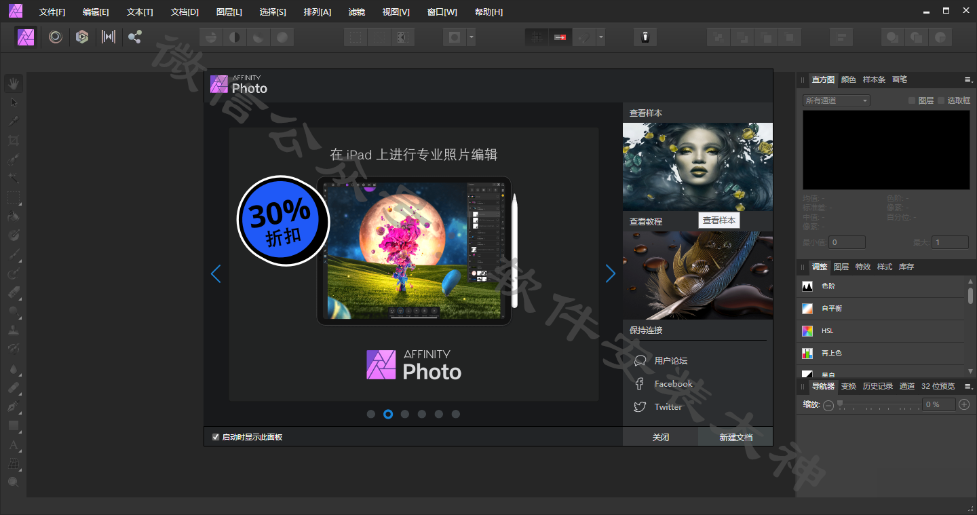Open the Twitter link text
Screen dimensions: 977x515
pos(668,407)
